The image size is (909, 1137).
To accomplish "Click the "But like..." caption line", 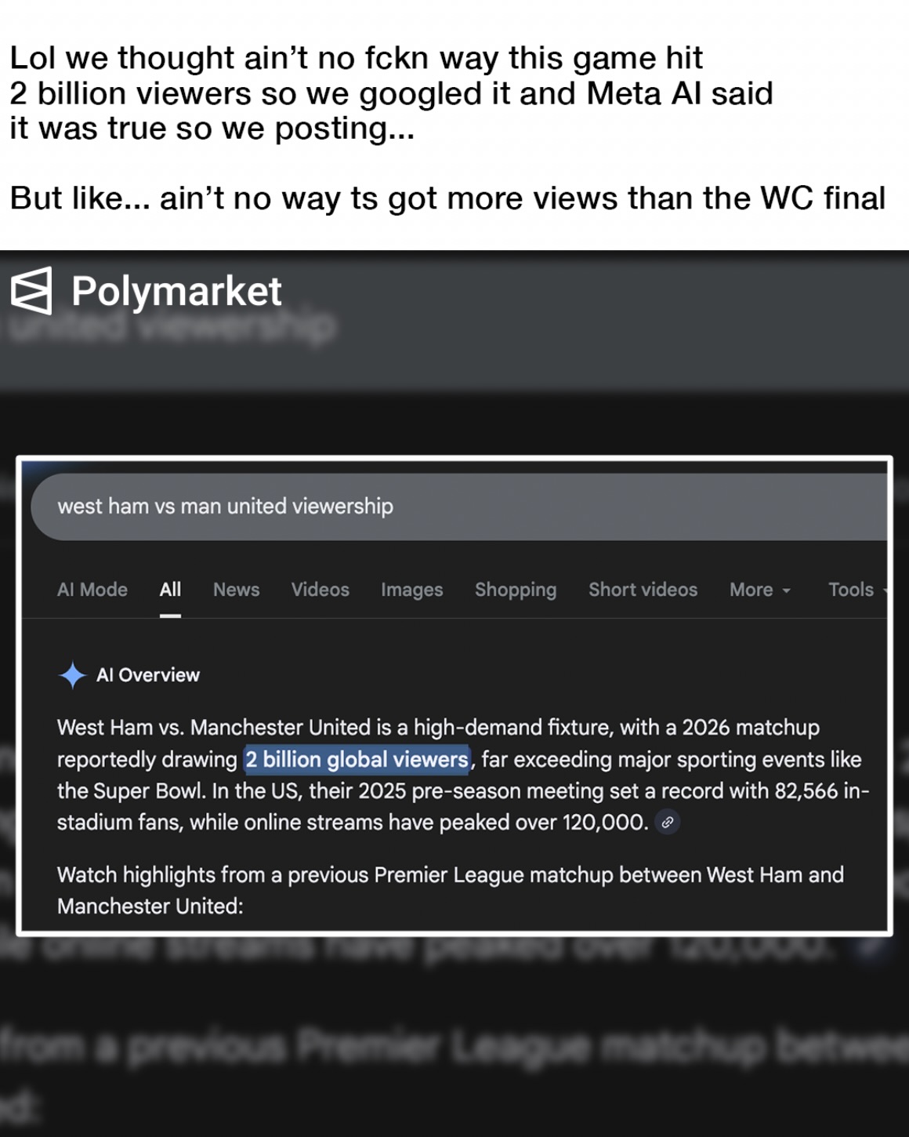I will point(447,198).
